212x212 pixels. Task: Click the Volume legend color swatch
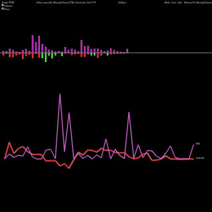3,6
